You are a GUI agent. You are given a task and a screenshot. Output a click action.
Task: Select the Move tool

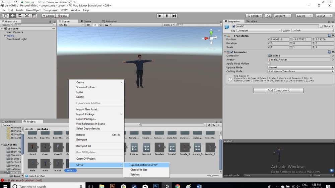click(13, 16)
